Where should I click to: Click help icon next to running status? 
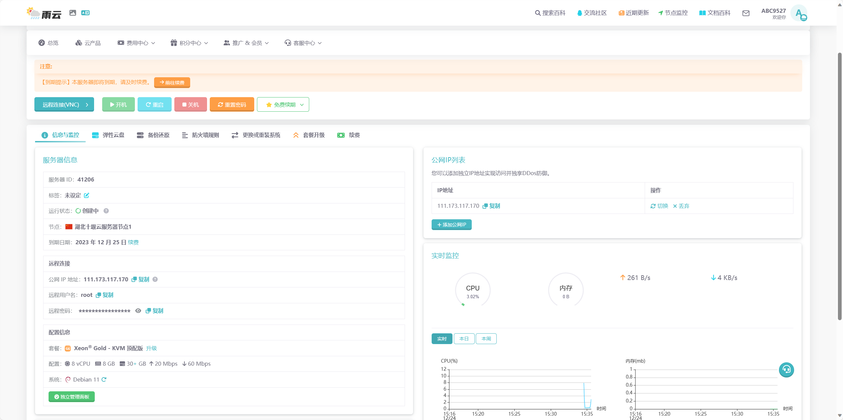tap(106, 211)
